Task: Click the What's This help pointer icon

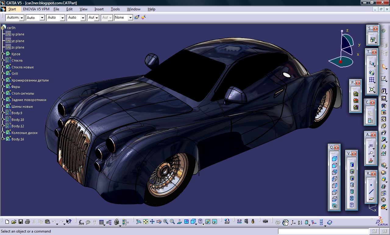Action: [69, 222]
